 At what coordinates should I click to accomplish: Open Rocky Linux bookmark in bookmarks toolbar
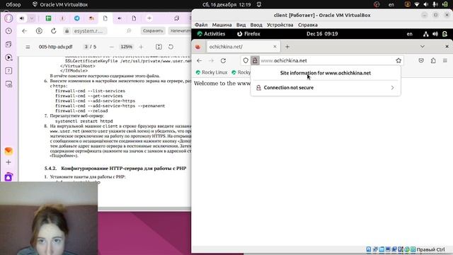click(212, 72)
